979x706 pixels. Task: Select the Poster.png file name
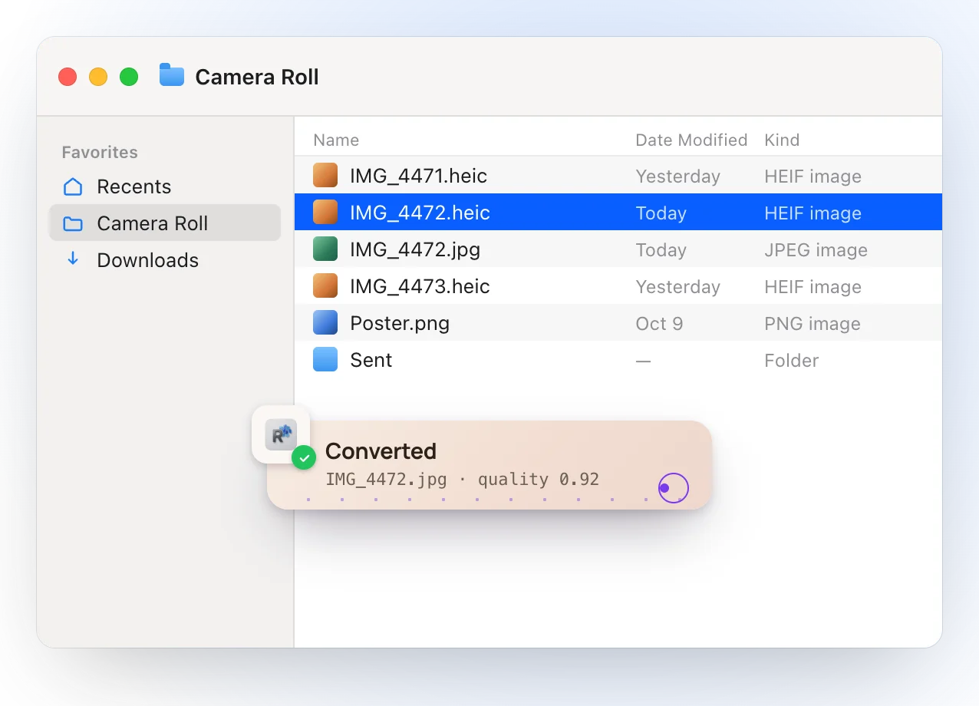pyautogui.click(x=400, y=323)
